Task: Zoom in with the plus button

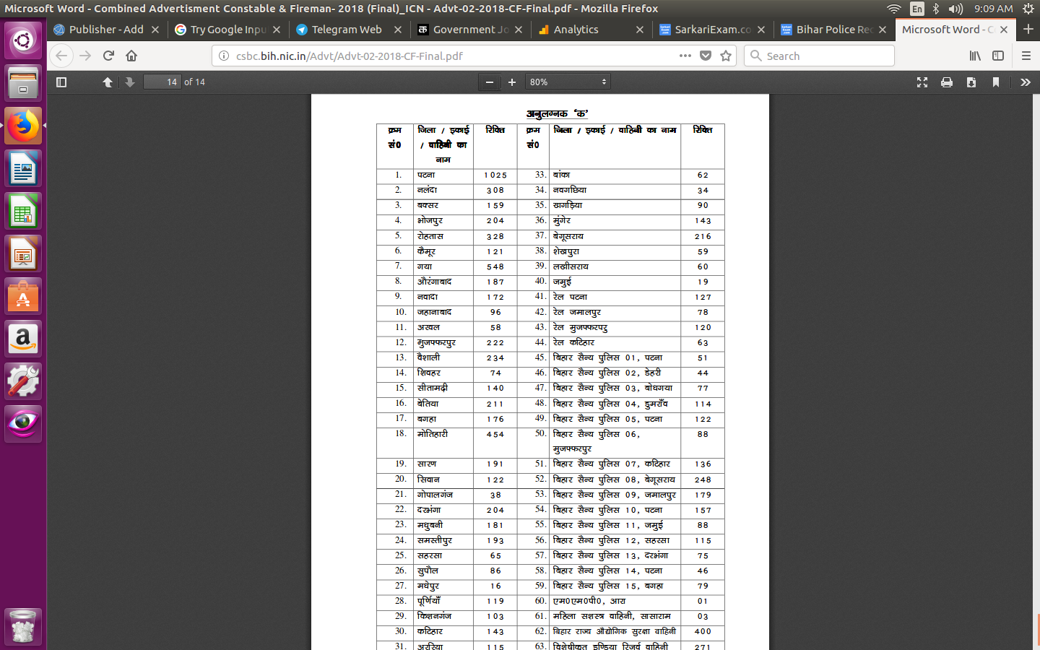Action: coord(512,82)
